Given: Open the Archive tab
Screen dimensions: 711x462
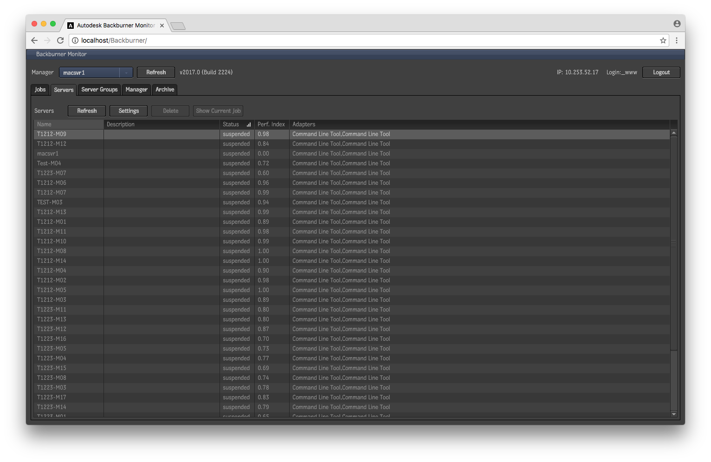Looking at the screenshot, I should coord(165,90).
